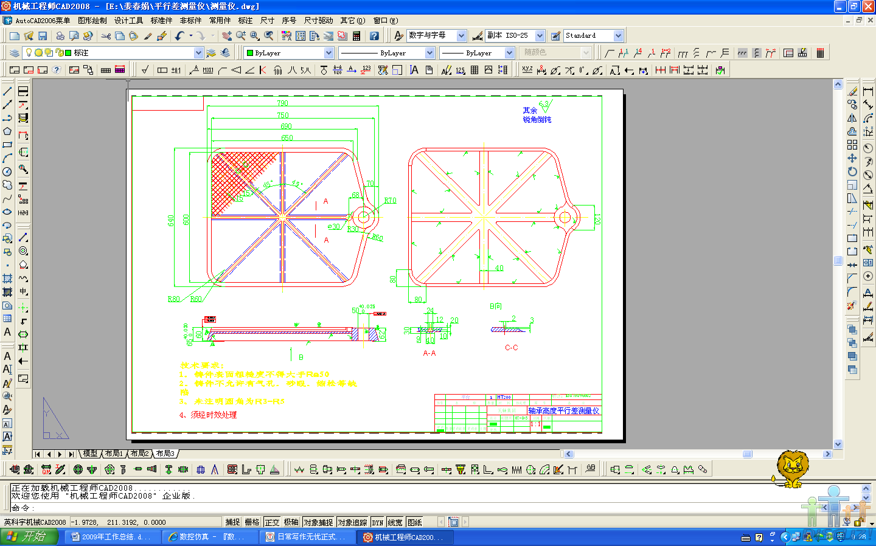Switch to the 布局1 tab

pos(114,454)
